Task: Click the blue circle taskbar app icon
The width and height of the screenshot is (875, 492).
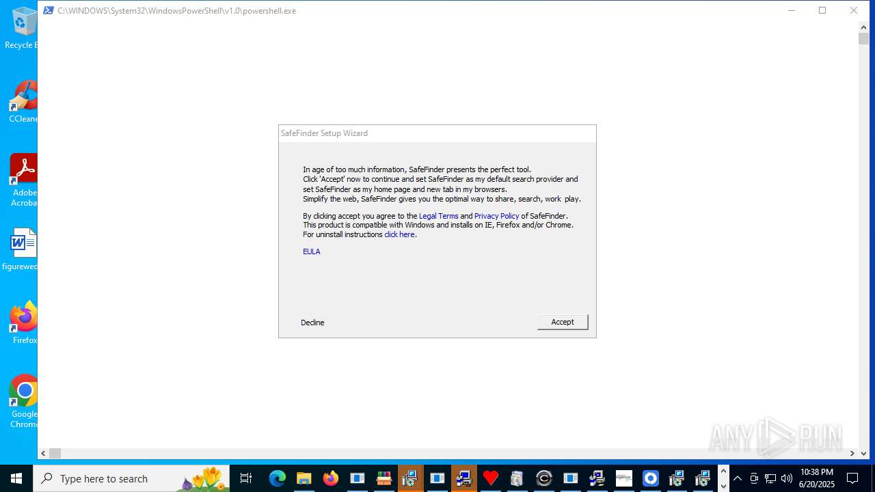Action: click(x=650, y=478)
